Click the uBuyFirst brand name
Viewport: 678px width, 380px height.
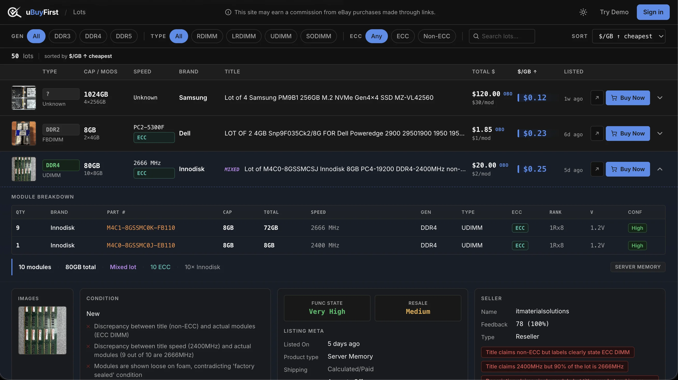[x=42, y=12]
